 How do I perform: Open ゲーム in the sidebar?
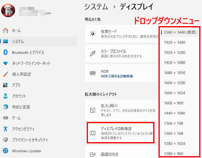click(x=16, y=118)
